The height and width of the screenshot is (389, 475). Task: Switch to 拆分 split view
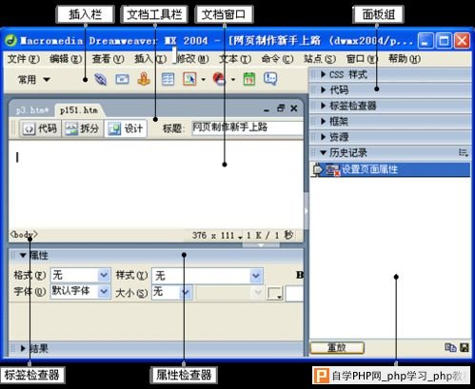tap(83, 128)
